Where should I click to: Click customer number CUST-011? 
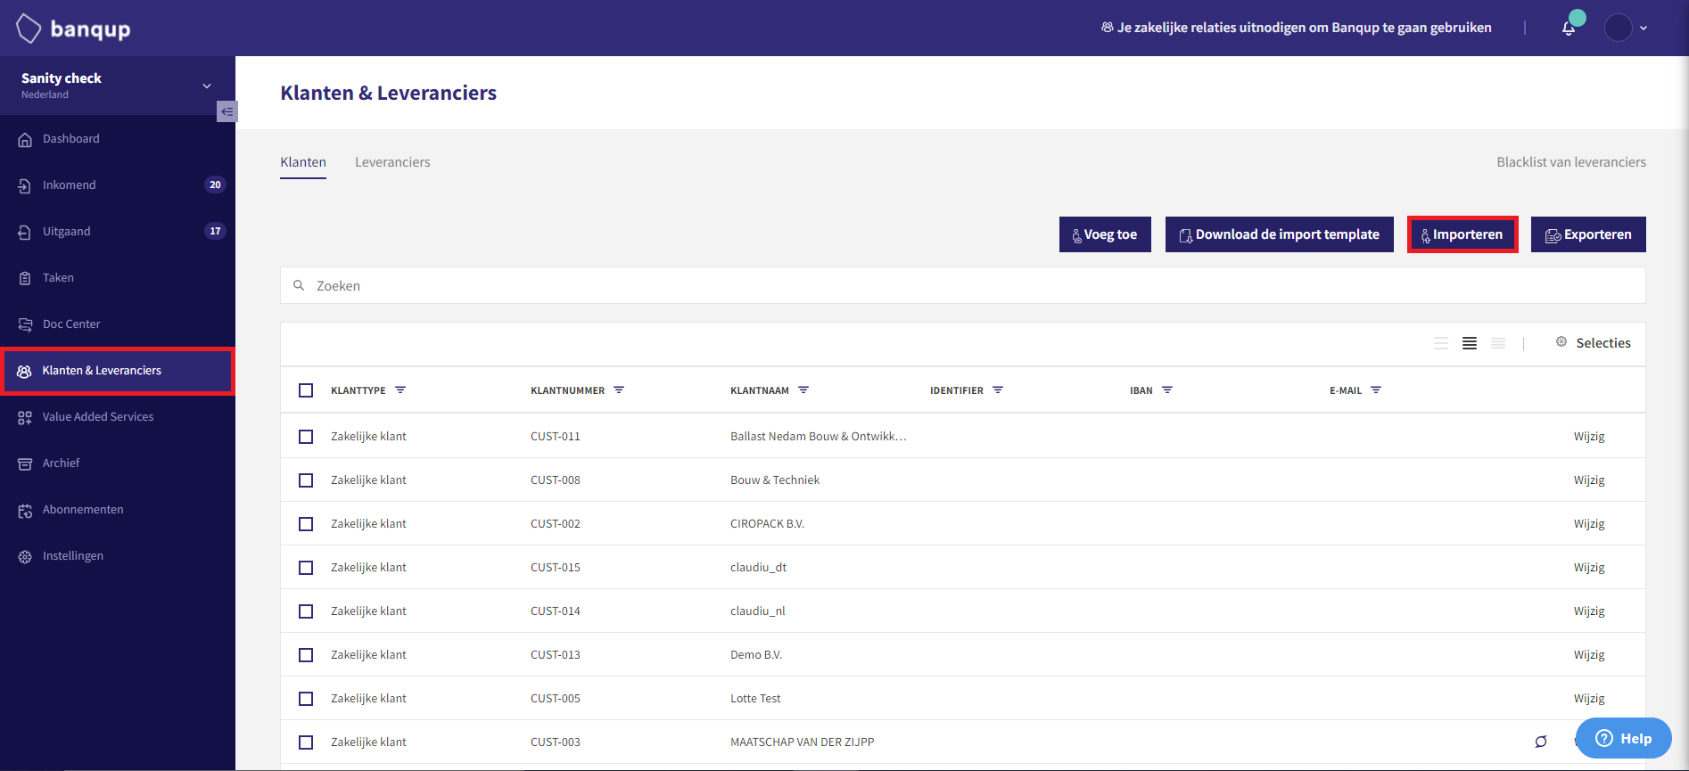coord(555,436)
